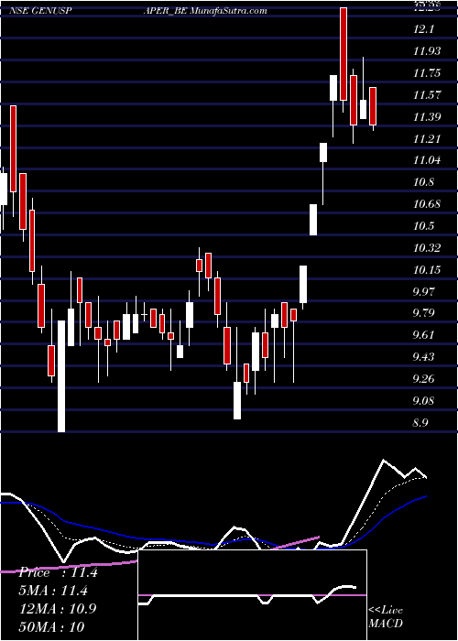The height and width of the screenshot is (641, 458).
Task: Select the 9.61 price axis label
Action: (425, 335)
